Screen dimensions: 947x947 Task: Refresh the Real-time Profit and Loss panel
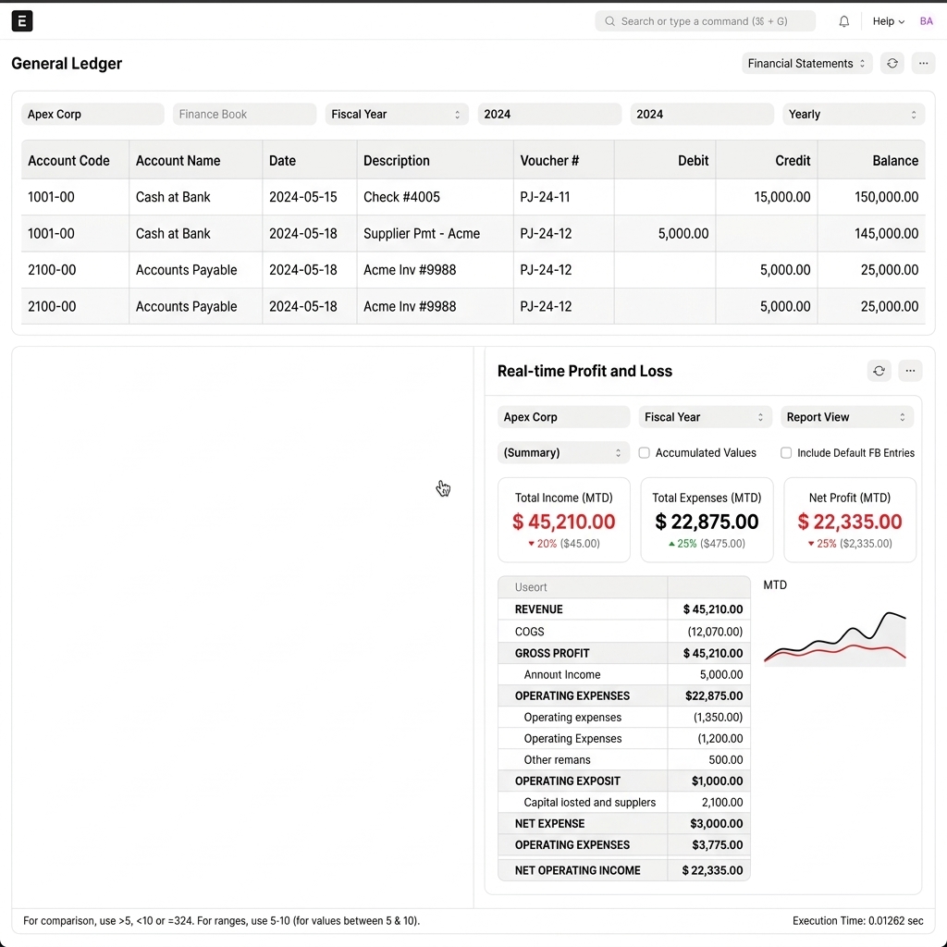point(879,370)
